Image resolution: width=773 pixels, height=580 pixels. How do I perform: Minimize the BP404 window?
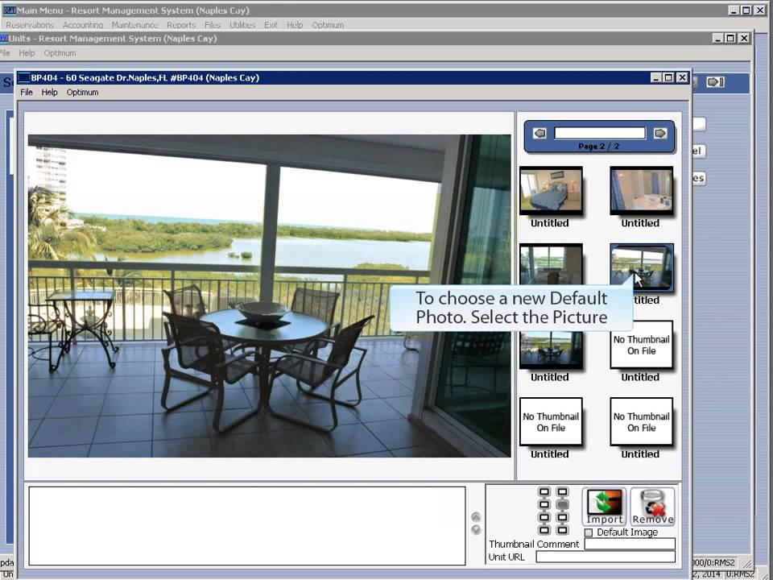tap(656, 77)
